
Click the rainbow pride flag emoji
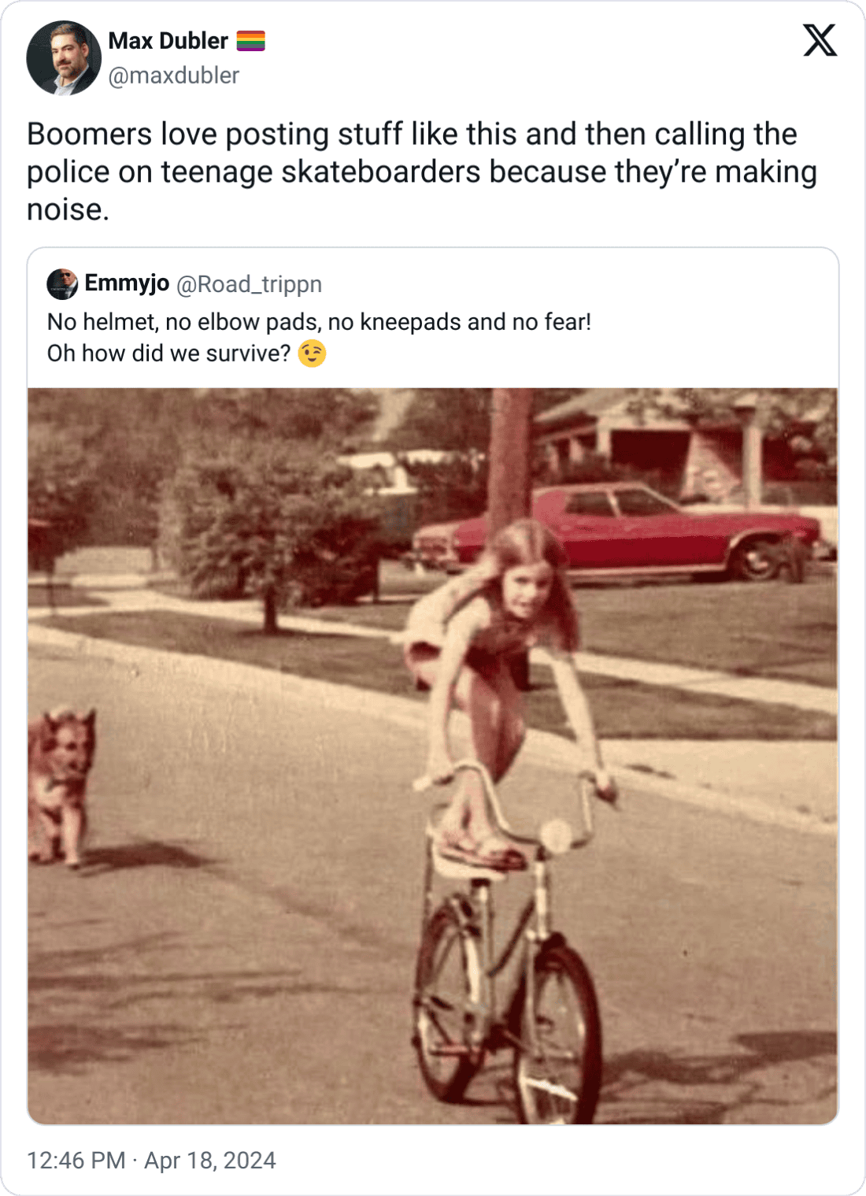pos(250,40)
